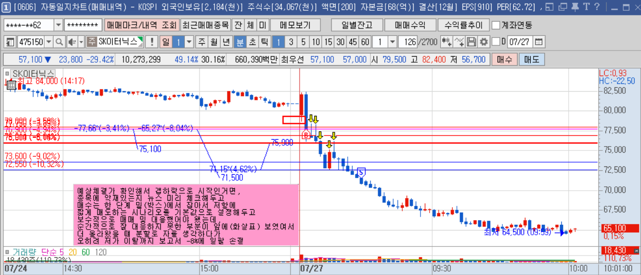Click the small square by SK이터닉스 chart label
The height and width of the screenshot is (275, 641).
[7, 74]
